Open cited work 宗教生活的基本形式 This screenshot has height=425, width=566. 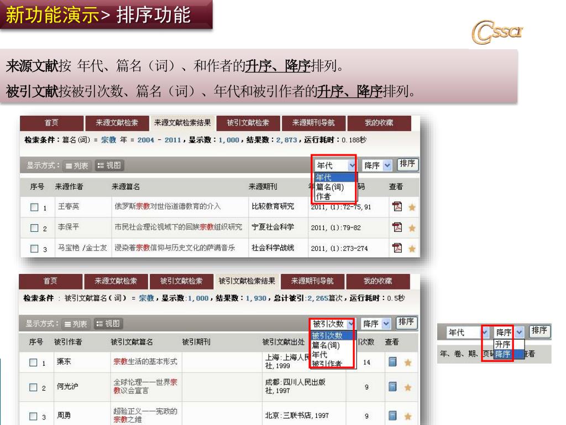pyautogui.click(x=145, y=361)
